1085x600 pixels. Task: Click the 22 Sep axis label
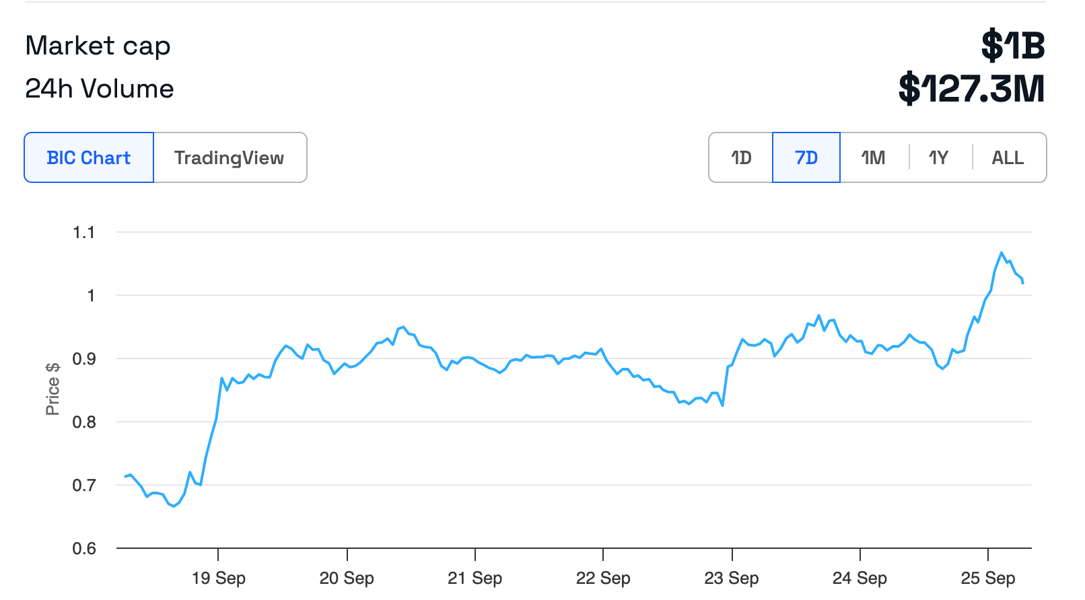click(603, 578)
